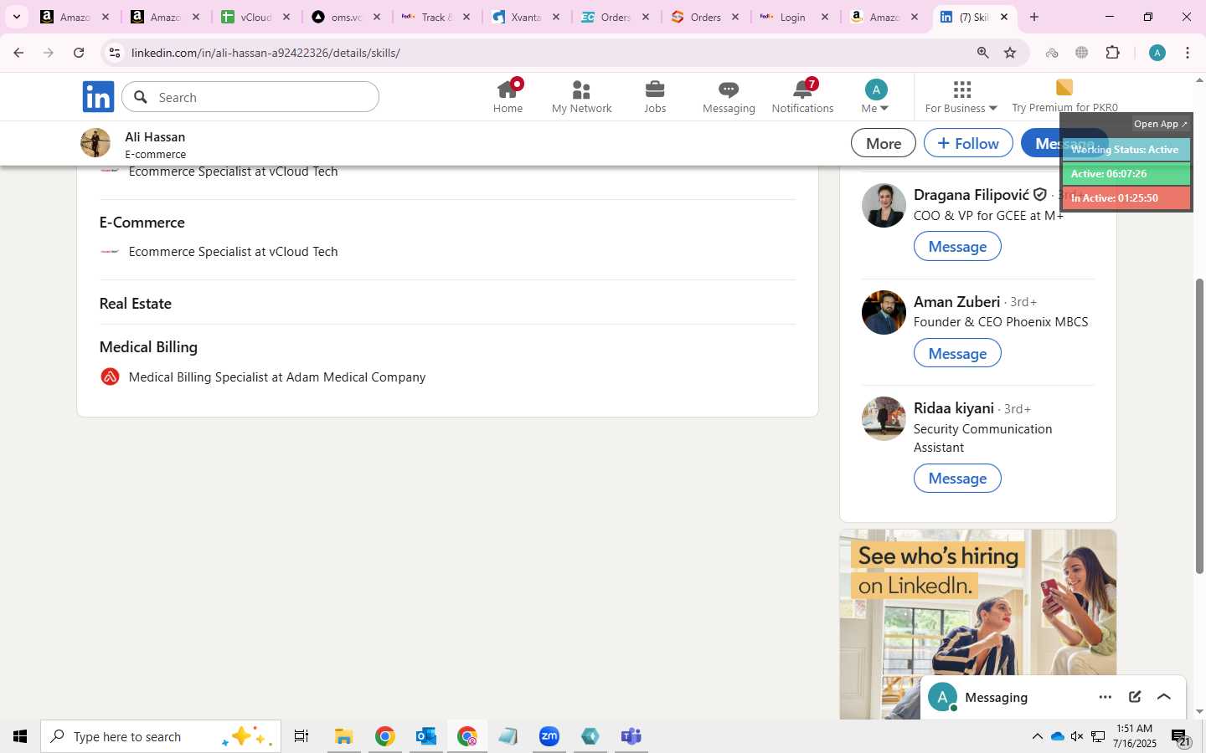Open the Extensions puzzle icon

[x=1112, y=53]
